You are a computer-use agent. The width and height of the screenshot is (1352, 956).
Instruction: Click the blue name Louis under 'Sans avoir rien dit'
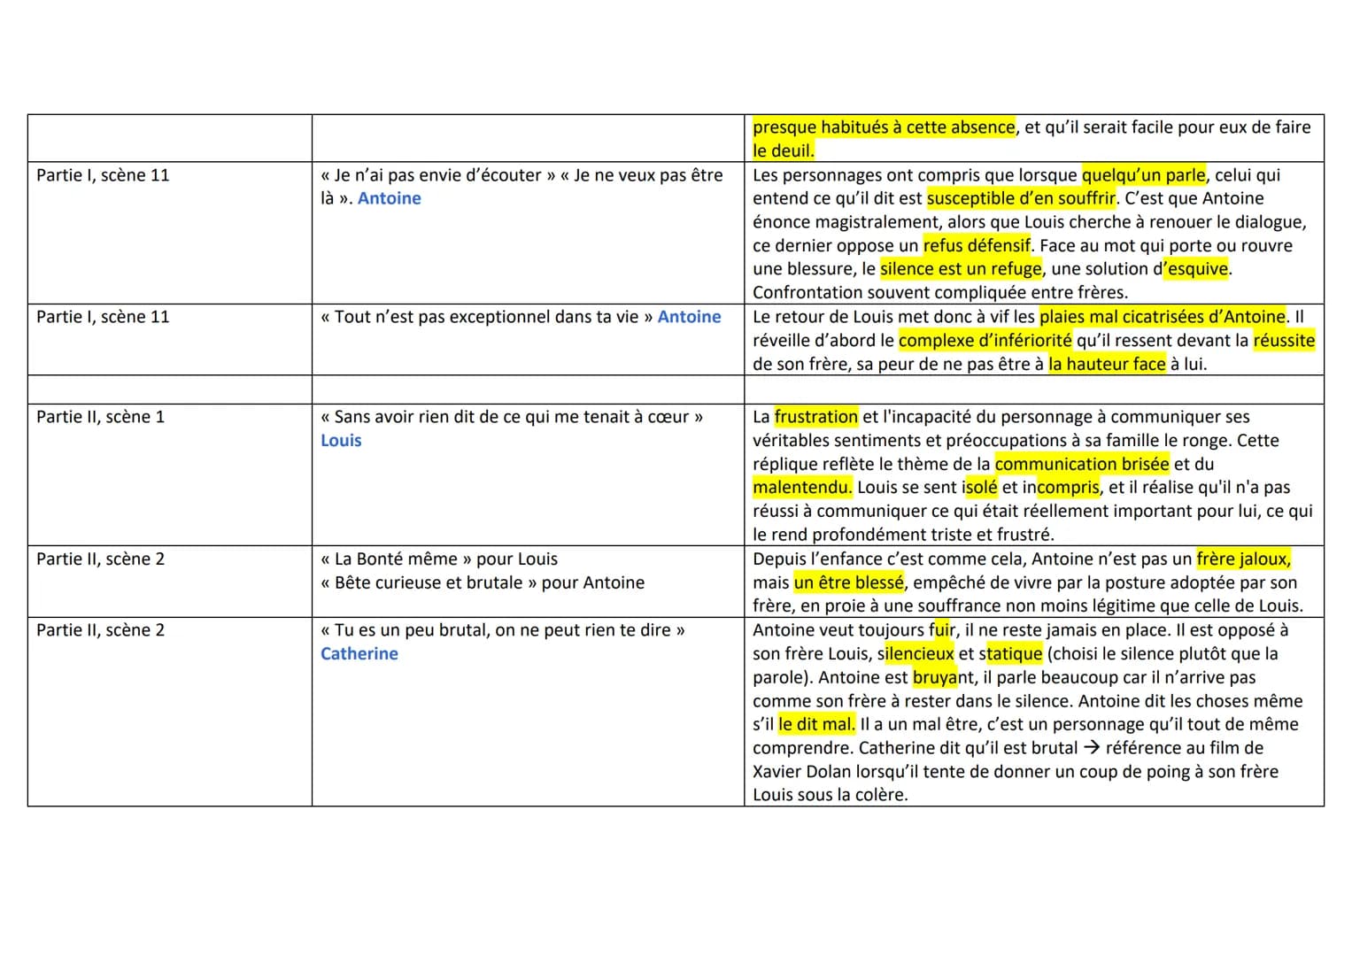[341, 440]
